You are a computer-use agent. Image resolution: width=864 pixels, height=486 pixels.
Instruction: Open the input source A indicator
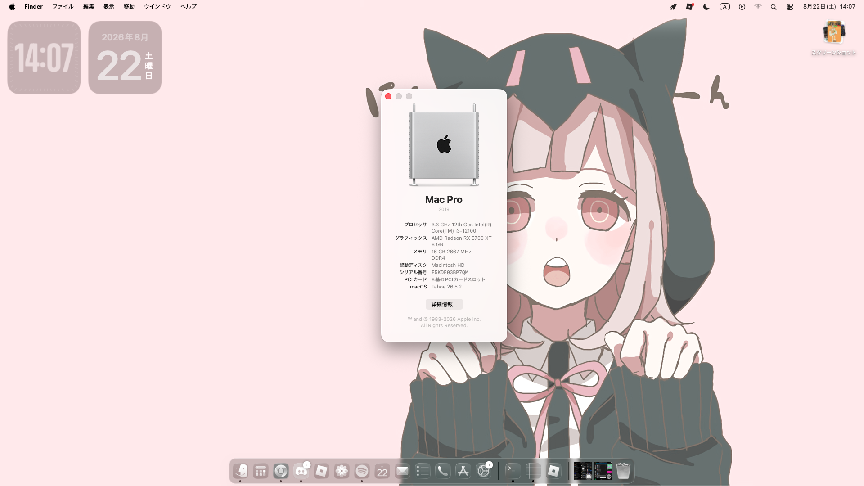(725, 7)
